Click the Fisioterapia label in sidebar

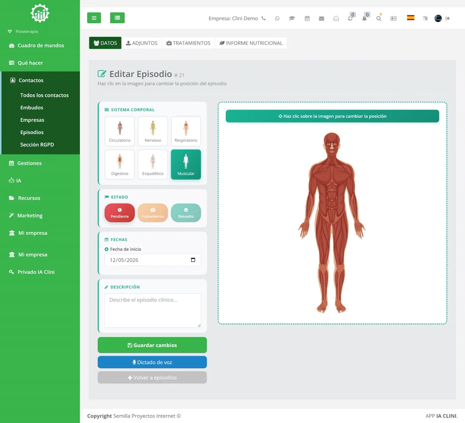tap(27, 31)
